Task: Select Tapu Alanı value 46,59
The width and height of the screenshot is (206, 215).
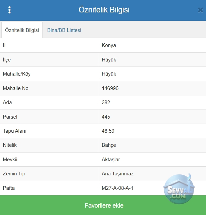Action: (108, 131)
